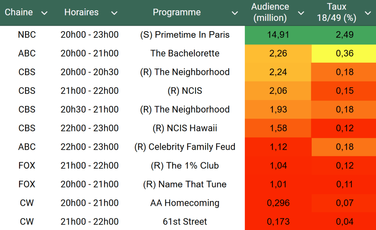Click The Bachelorette program cell
The image size is (376, 230).
point(185,54)
